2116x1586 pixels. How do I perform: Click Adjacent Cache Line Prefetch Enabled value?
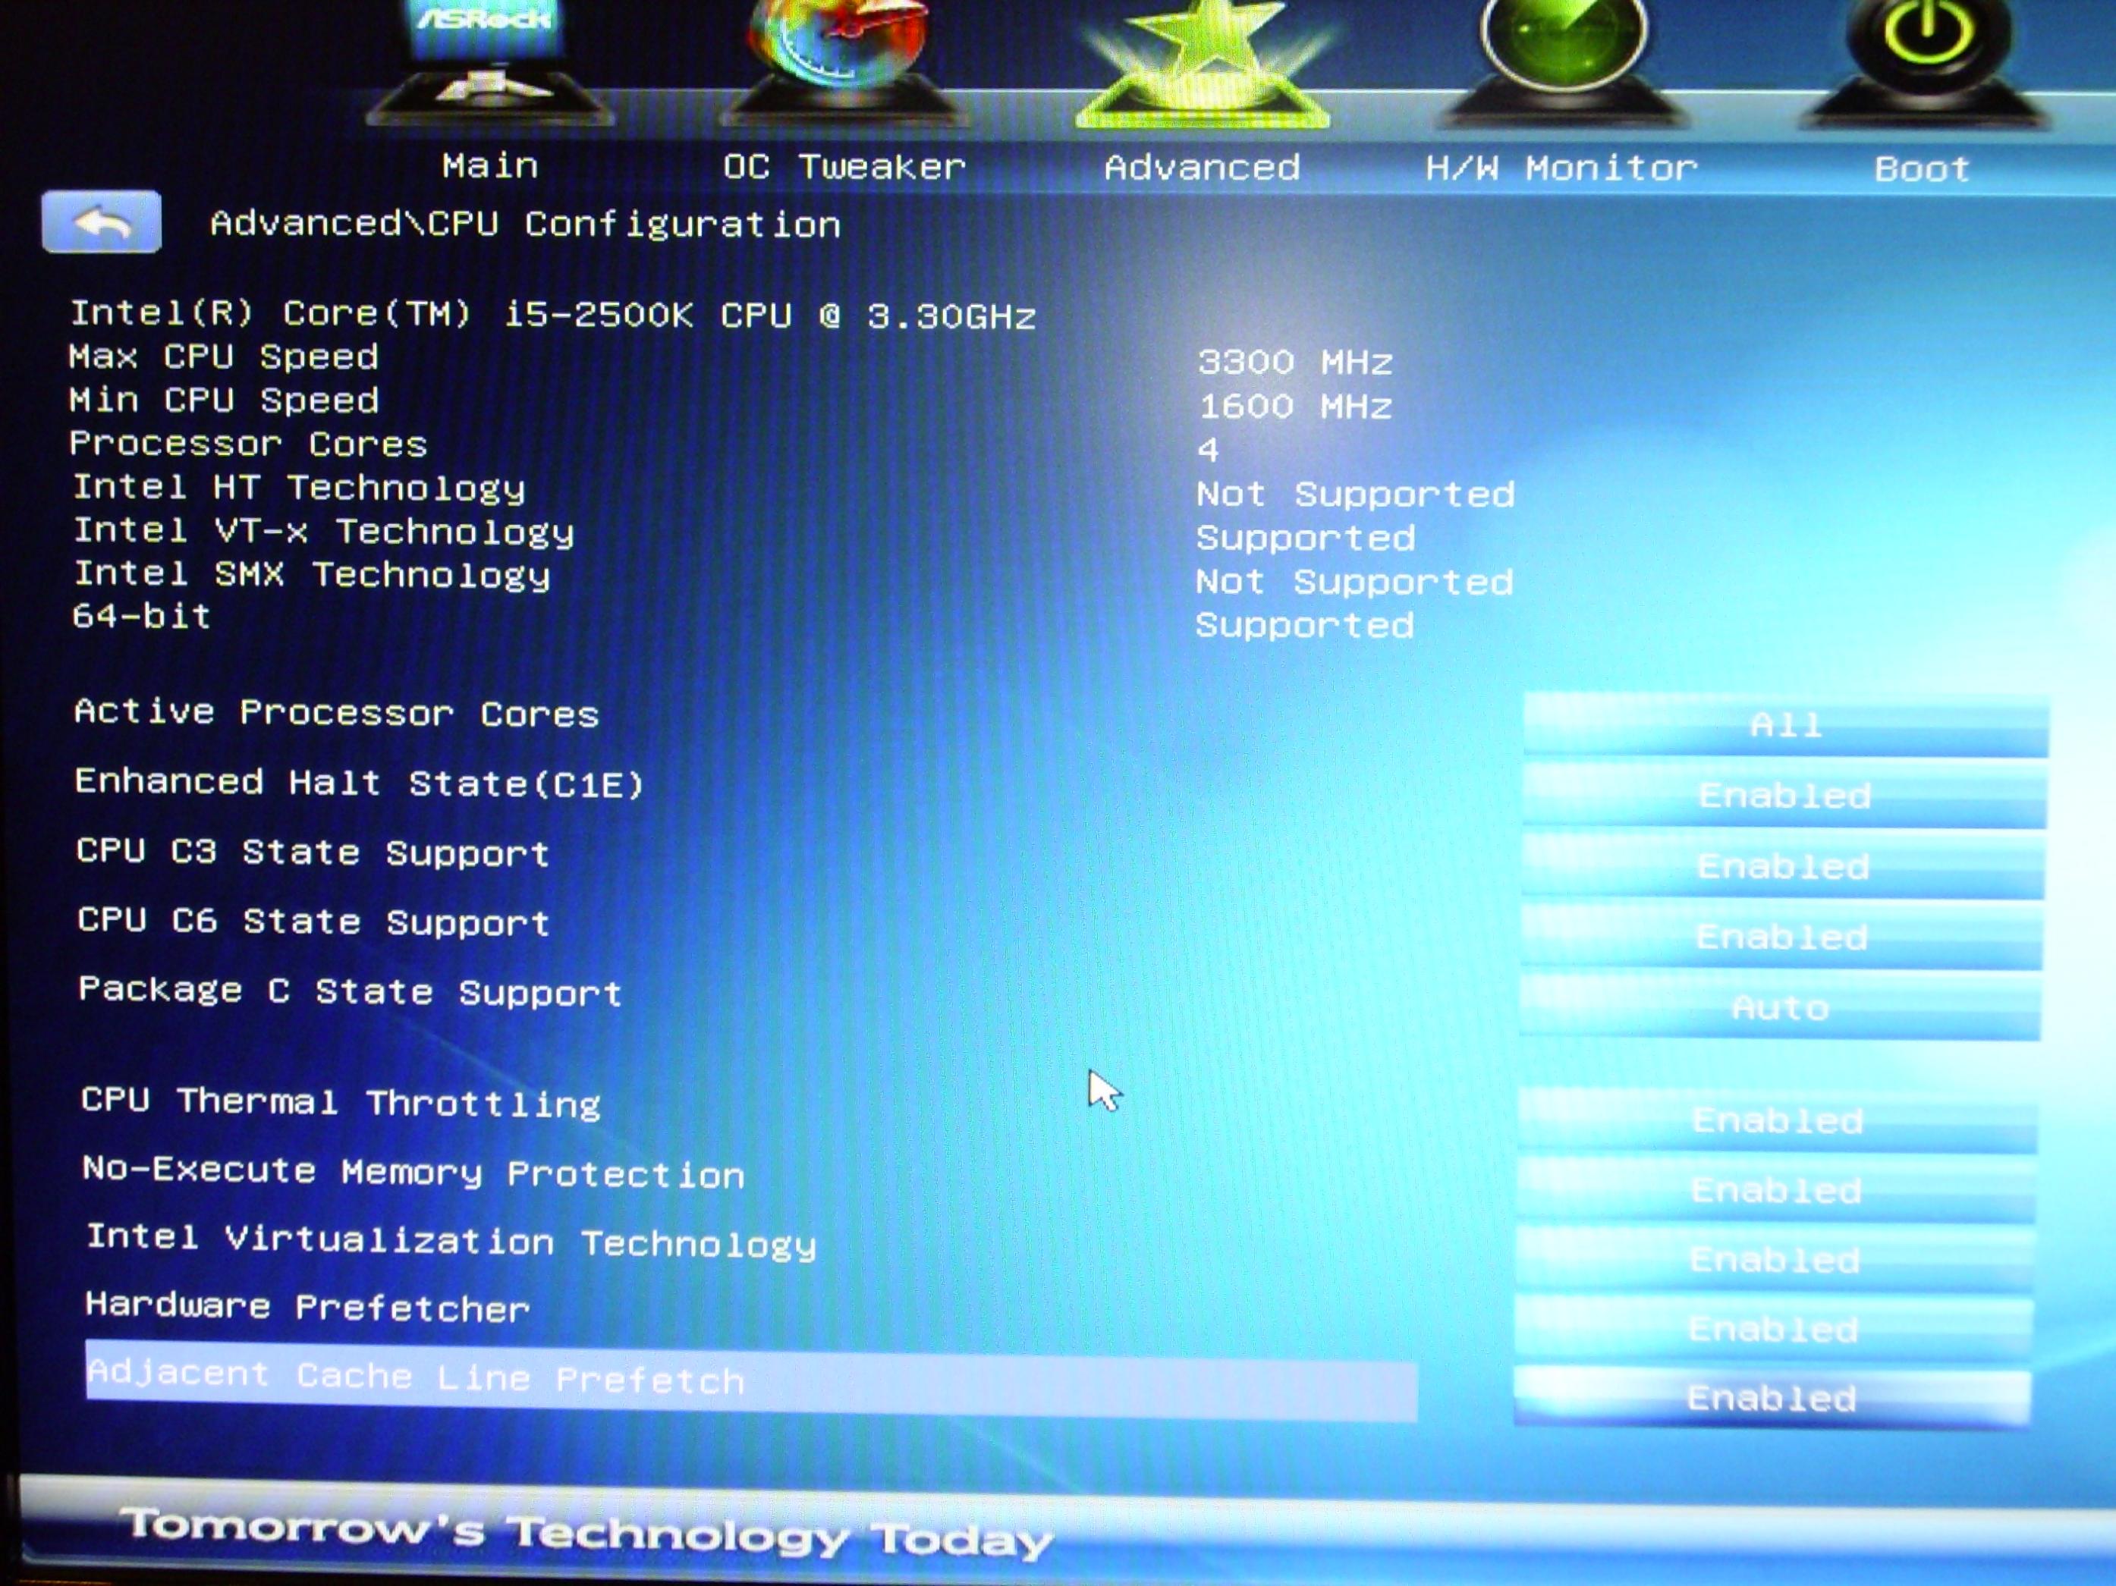(1772, 1399)
